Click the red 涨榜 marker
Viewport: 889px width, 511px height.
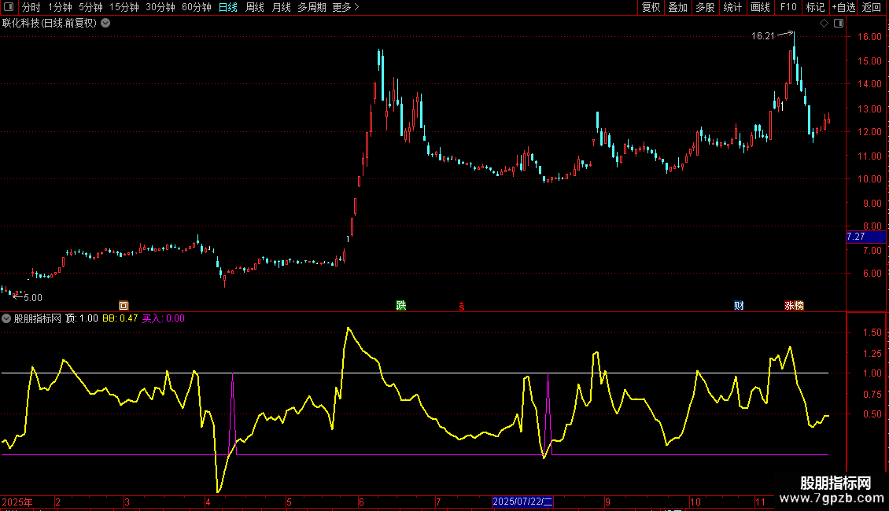794,306
